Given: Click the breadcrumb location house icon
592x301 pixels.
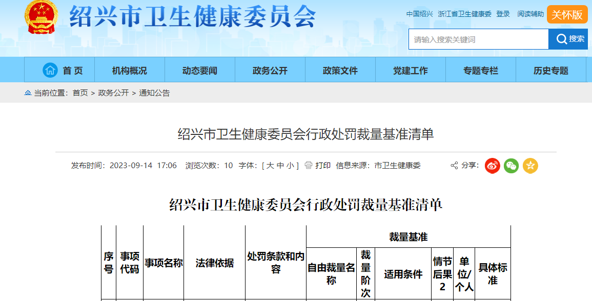Looking at the screenshot, I should point(28,93).
